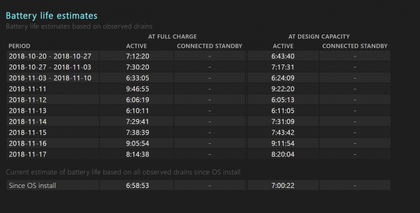Image resolution: width=420 pixels, height=213 pixels.
Task: Select the 2018-11-16 period row
Action: coord(198,144)
